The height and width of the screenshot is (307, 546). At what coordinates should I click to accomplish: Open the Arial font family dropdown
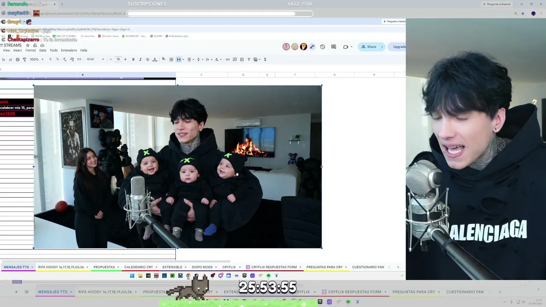(96, 59)
